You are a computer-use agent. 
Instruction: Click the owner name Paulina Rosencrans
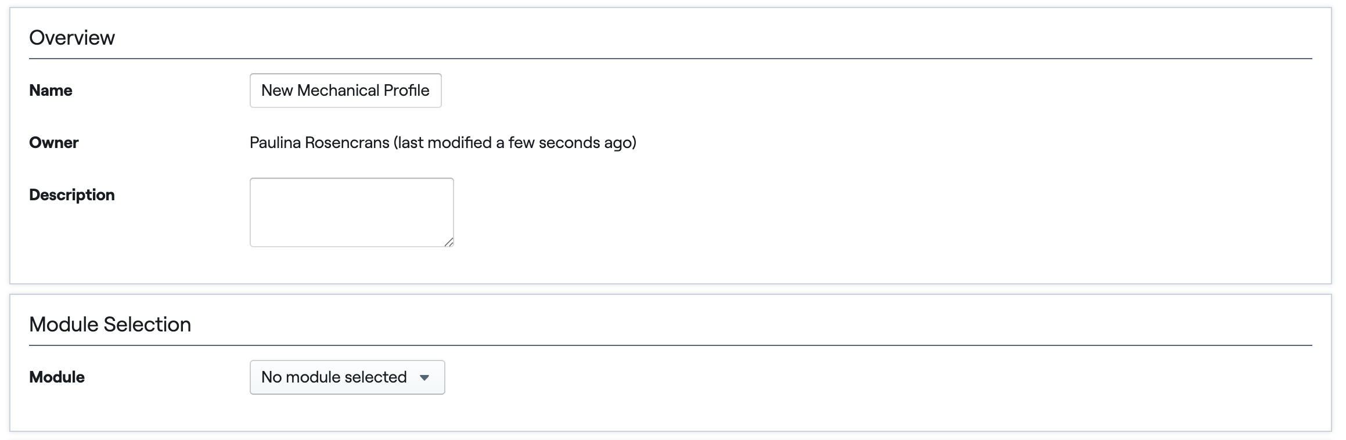tap(319, 143)
